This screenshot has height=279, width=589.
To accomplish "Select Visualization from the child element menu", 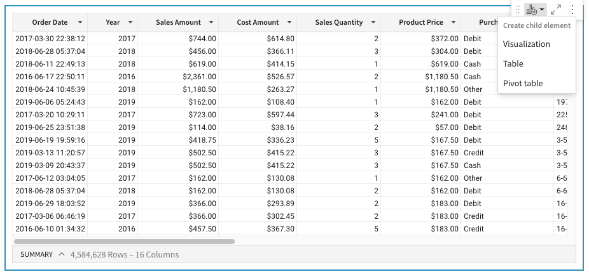I will (x=526, y=44).
